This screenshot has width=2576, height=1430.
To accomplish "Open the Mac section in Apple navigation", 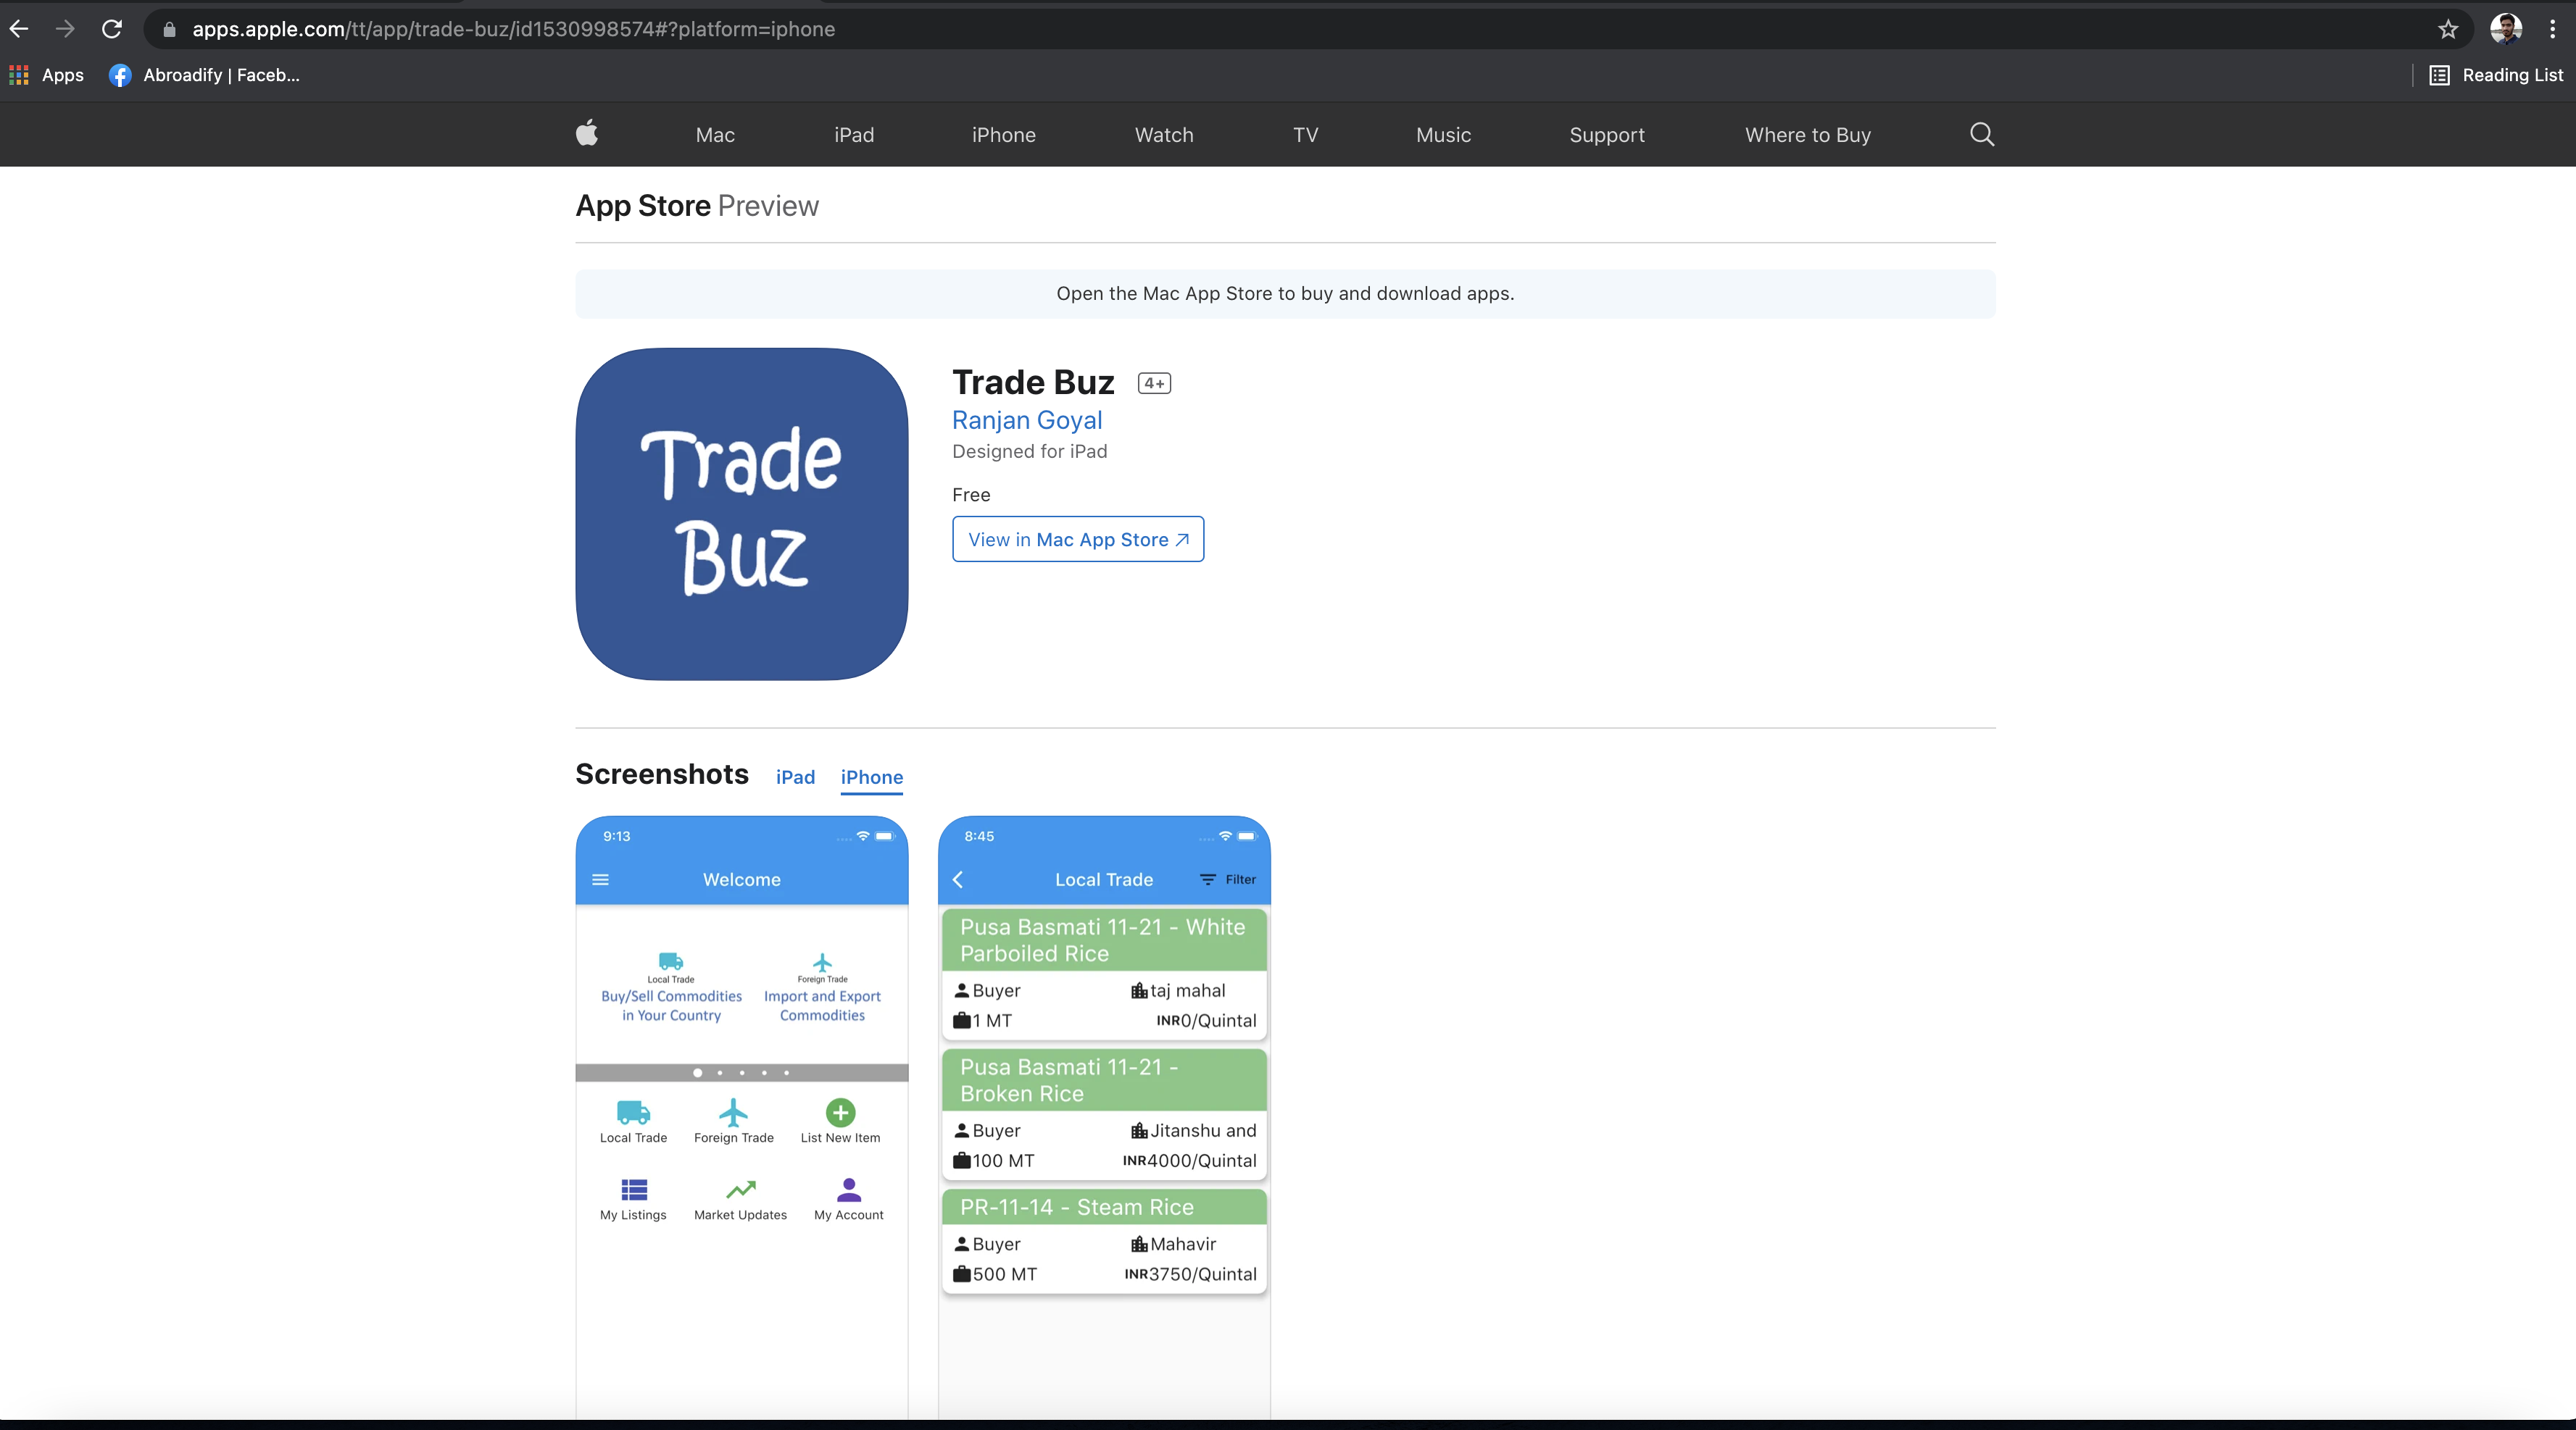I will (x=714, y=135).
